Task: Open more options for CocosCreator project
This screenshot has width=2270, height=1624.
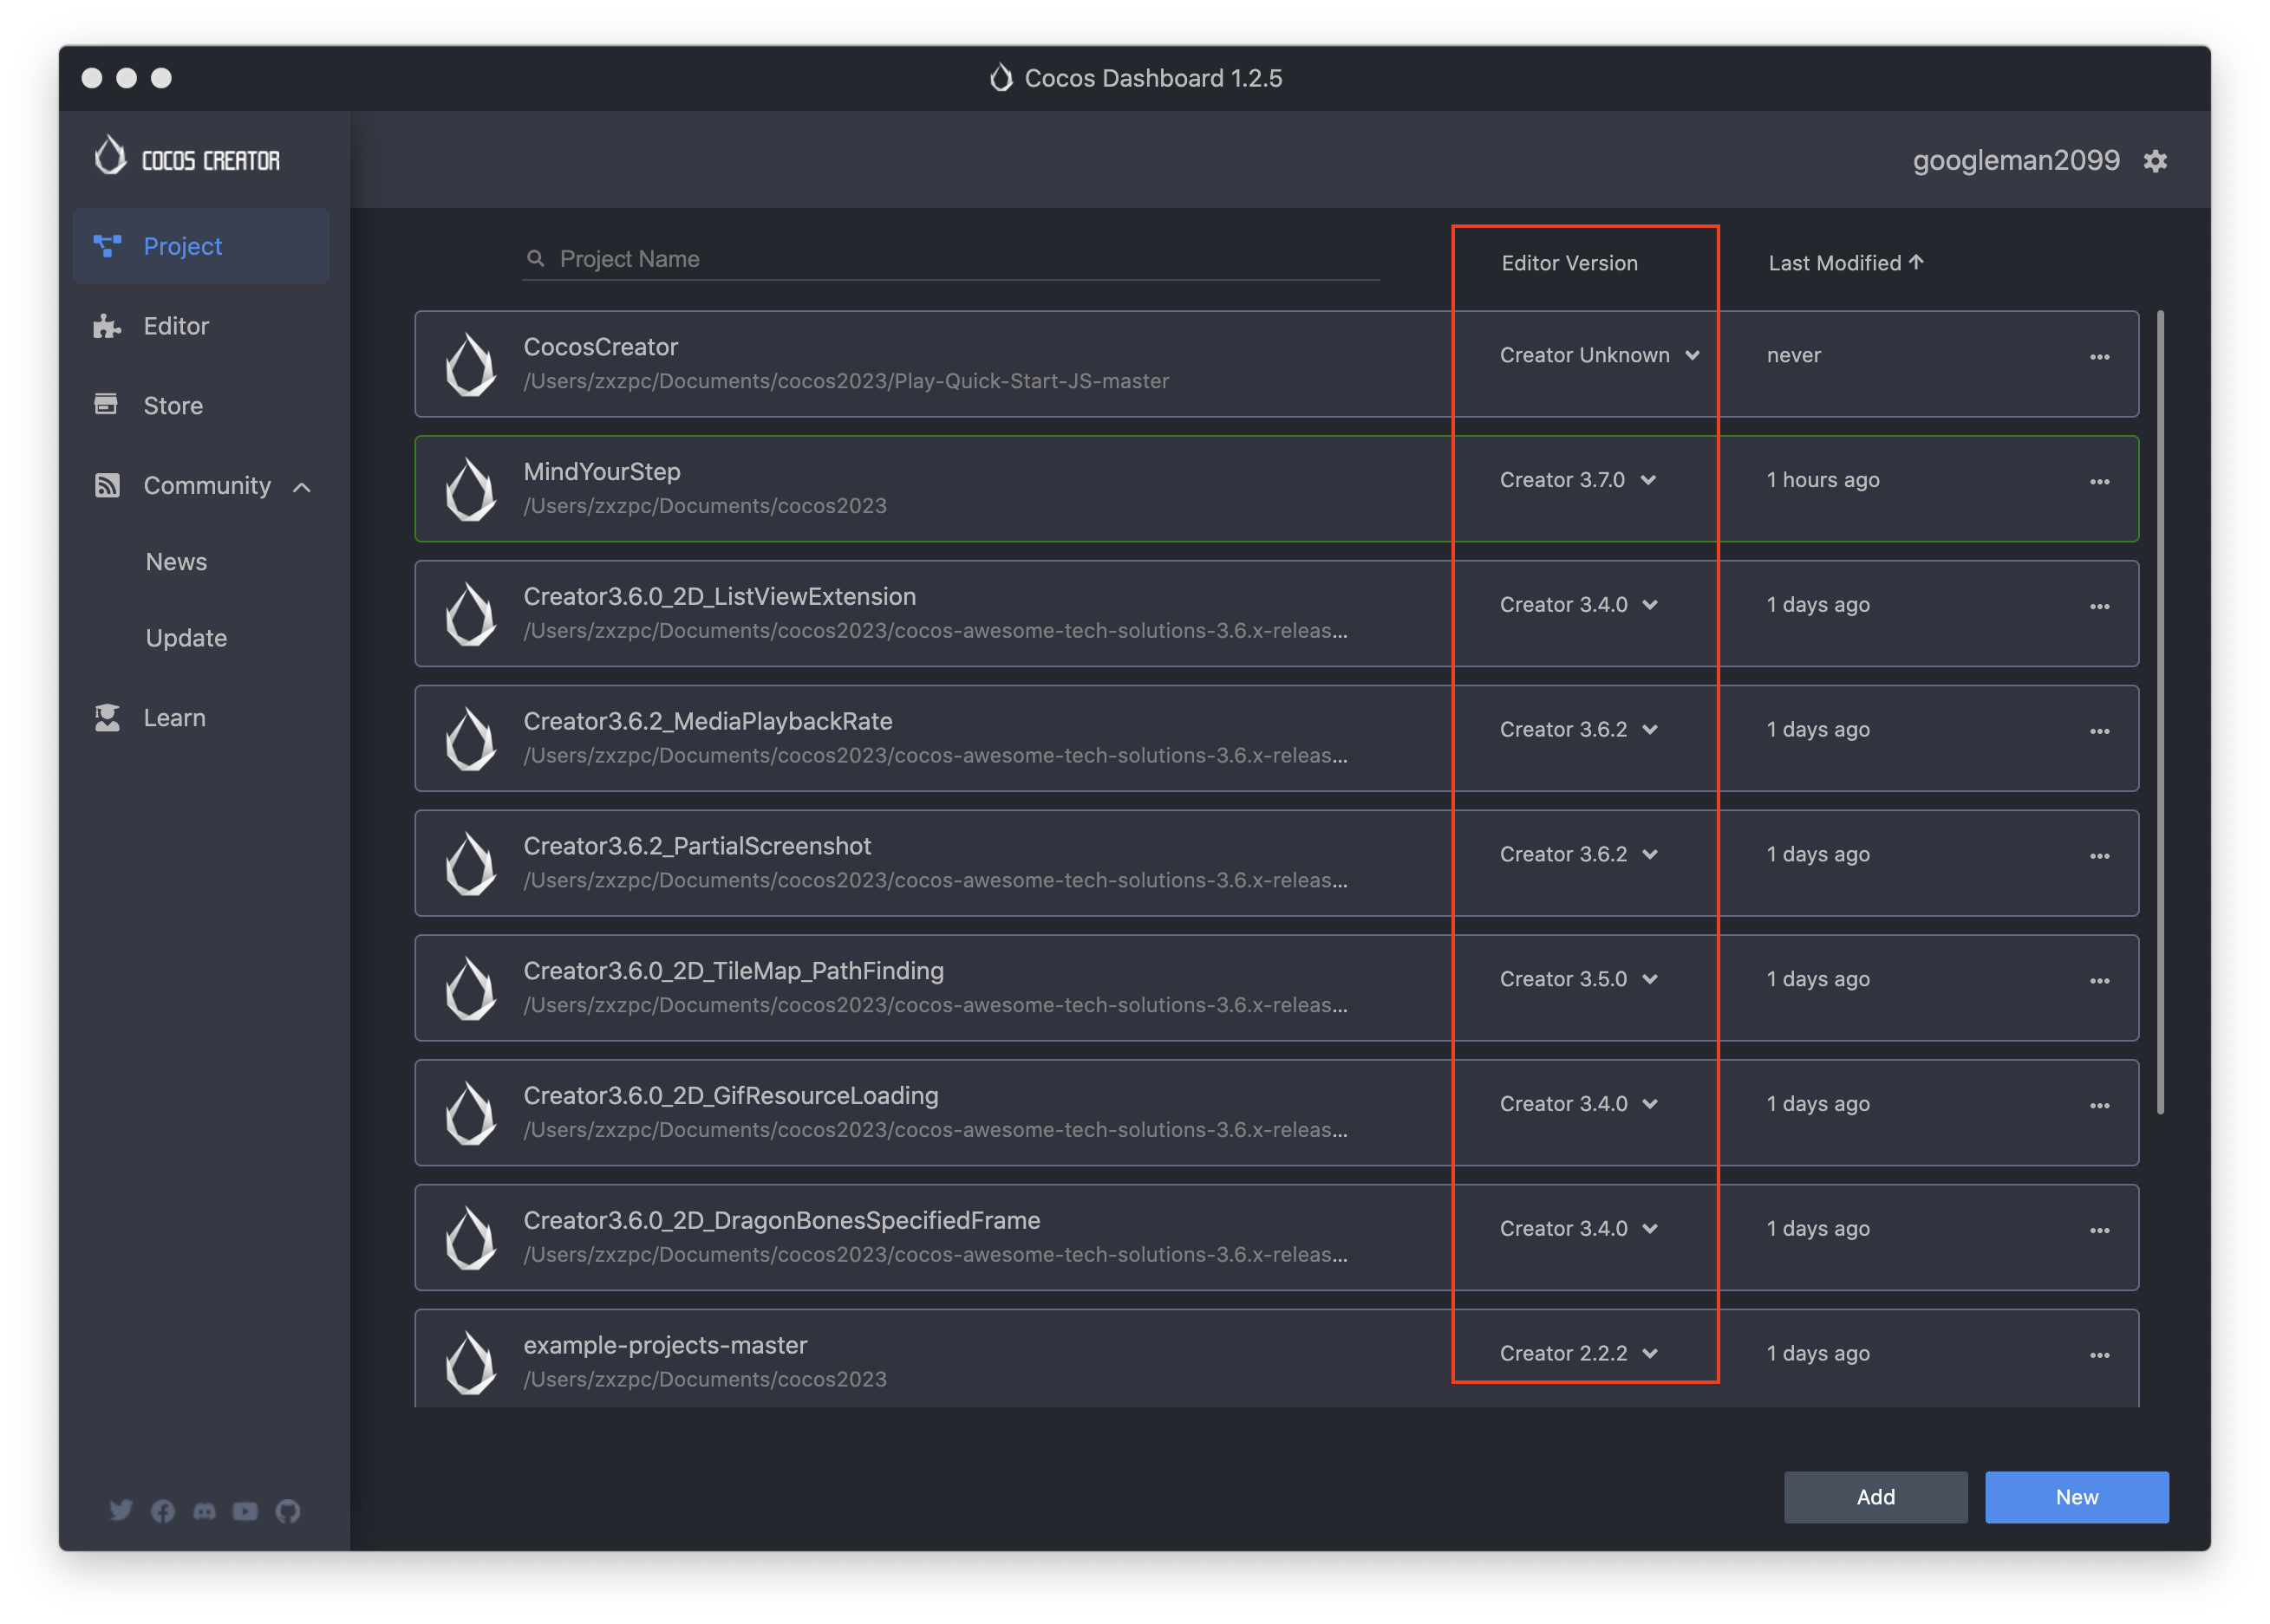Action: click(x=2100, y=357)
